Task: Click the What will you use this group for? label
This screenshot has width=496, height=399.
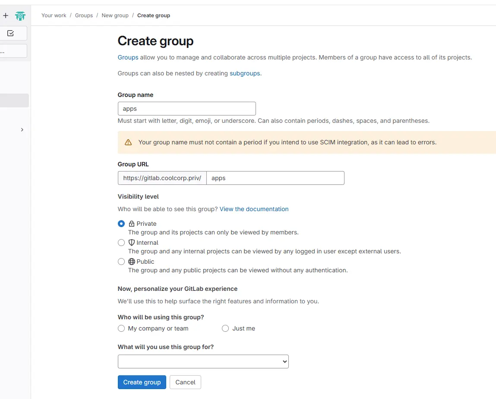Action: 166,347
